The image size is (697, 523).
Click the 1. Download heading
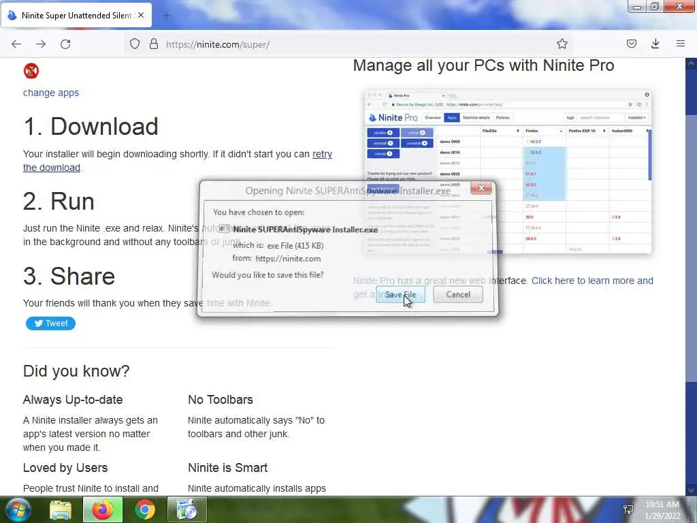click(x=91, y=126)
